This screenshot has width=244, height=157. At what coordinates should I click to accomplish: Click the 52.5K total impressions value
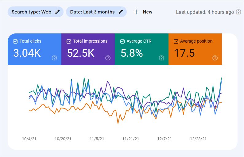(x=81, y=53)
